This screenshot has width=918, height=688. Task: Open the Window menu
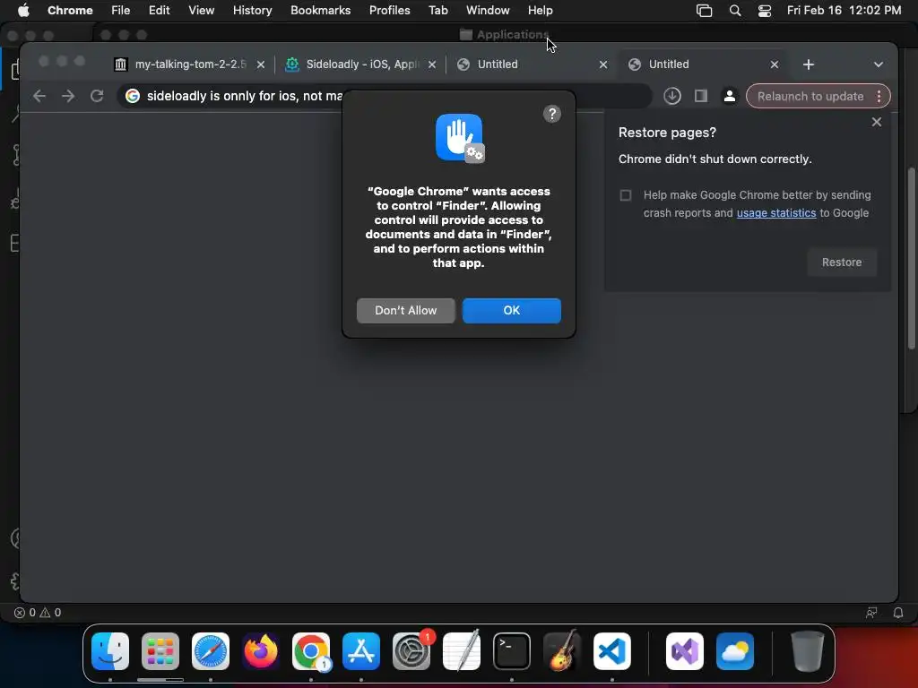tap(488, 10)
